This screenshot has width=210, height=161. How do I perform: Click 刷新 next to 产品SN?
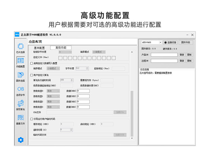click(182, 55)
